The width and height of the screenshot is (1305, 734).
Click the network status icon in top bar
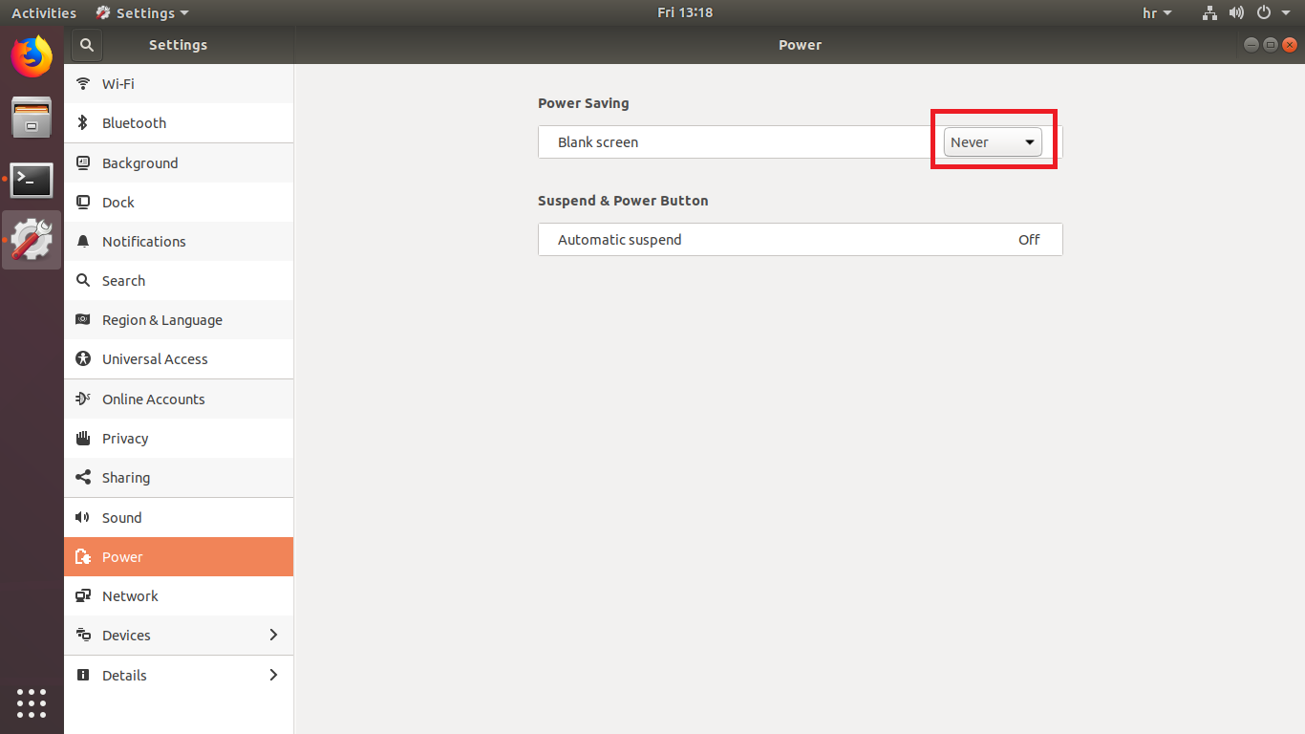click(1209, 13)
